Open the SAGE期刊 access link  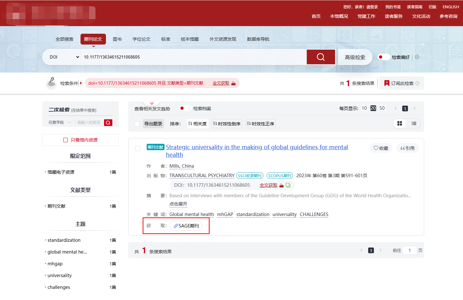tap(186, 226)
